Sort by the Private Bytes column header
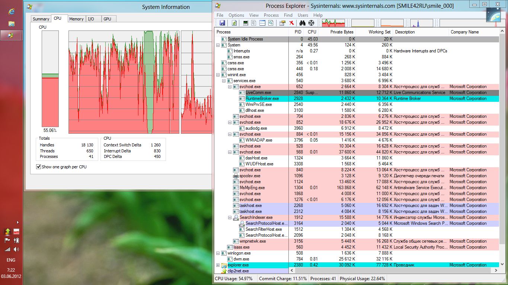Screen dimensions: 508x285 click(341, 32)
